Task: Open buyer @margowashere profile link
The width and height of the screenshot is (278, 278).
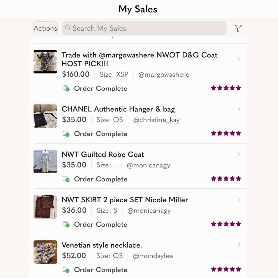Action: click(164, 75)
